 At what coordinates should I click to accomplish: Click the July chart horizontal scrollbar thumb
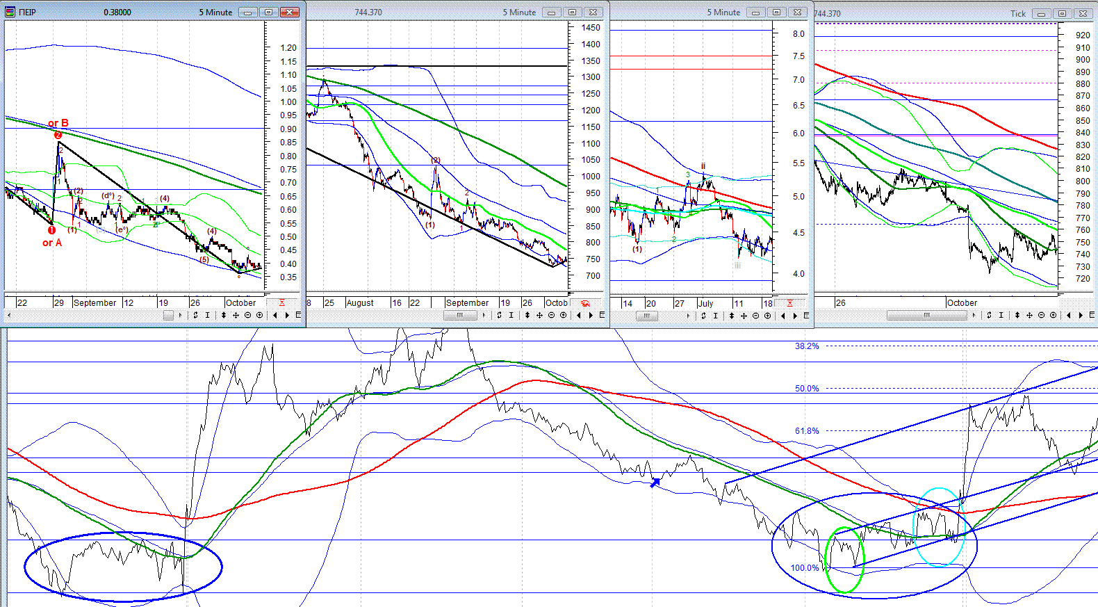point(646,315)
